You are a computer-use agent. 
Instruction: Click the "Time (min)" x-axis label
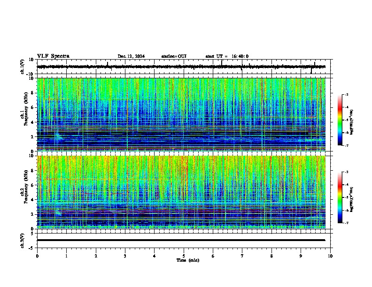(188, 260)
